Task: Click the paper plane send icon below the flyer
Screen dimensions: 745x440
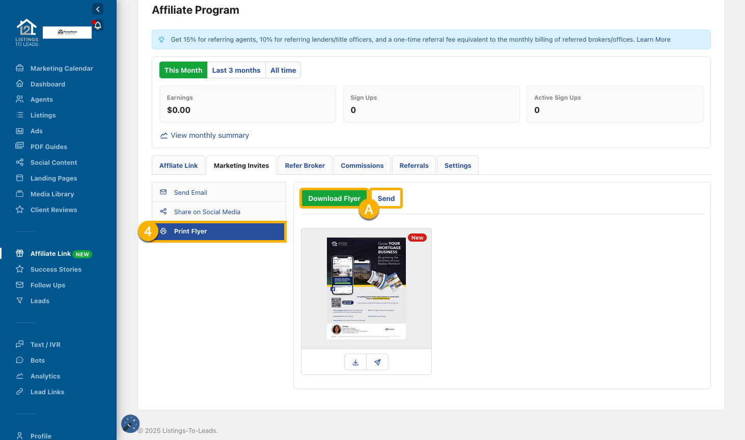Action: coord(377,362)
